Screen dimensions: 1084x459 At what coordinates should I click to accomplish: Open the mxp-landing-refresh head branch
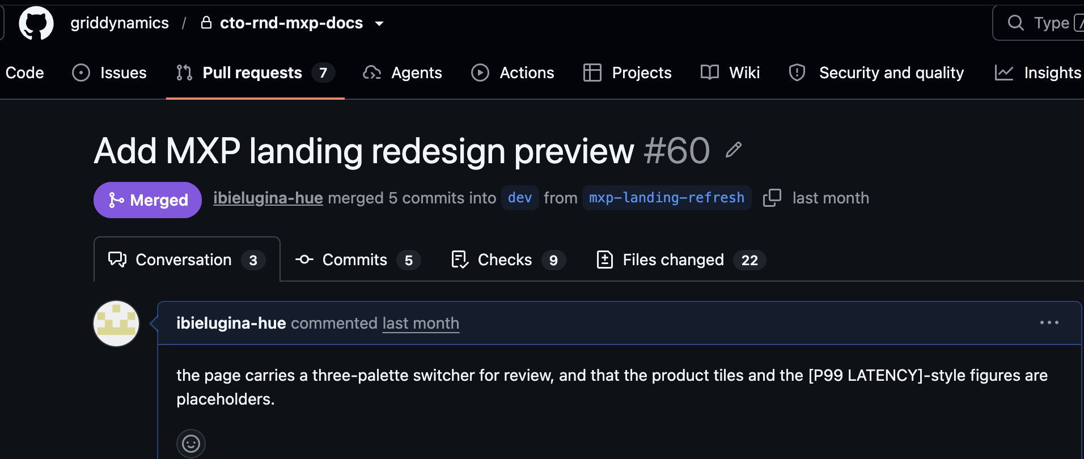click(667, 198)
